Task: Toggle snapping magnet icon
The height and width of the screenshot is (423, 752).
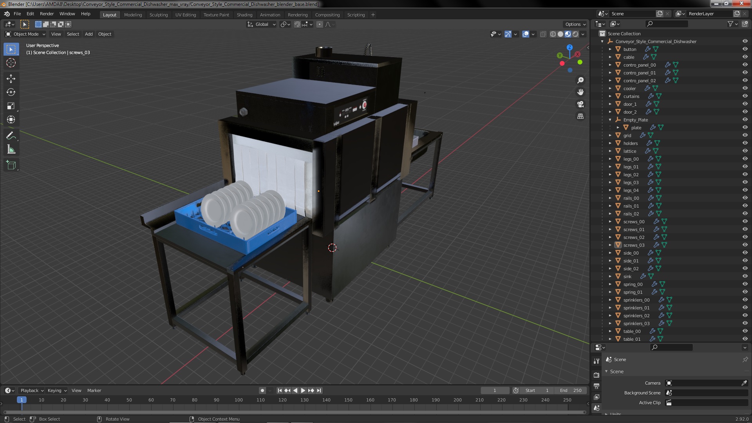Action: coord(297,24)
